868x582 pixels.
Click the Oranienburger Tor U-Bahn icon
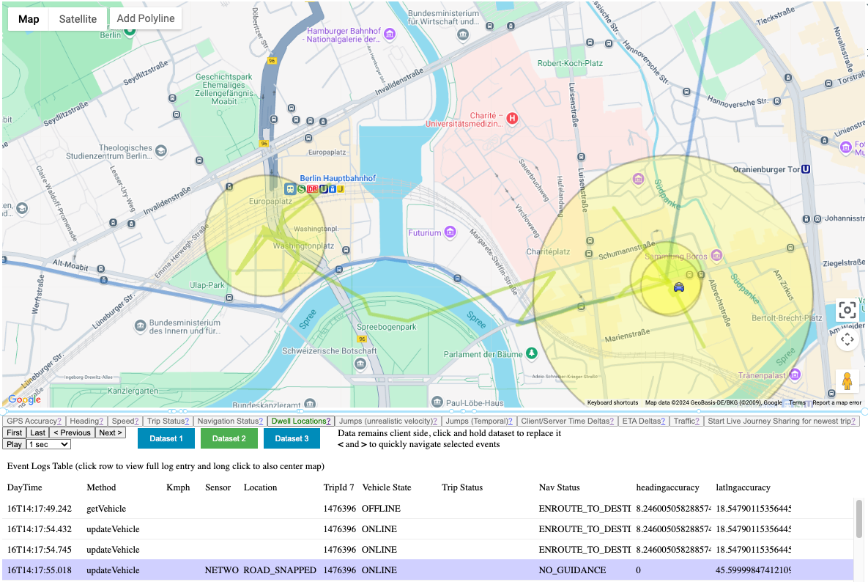coord(806,169)
